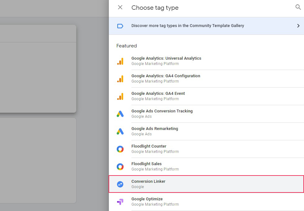This screenshot has width=304, height=211.
Task: Click the blue tag icon in gallery banner
Action: tap(120, 26)
